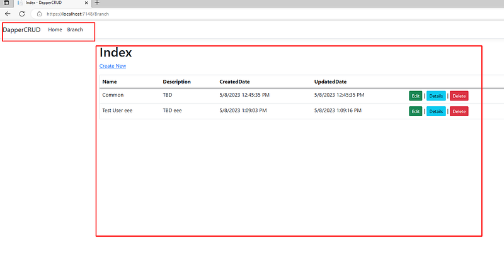The width and height of the screenshot is (504, 255).
Task: Click the created date 1:09:03 PM cell
Action: point(243,111)
